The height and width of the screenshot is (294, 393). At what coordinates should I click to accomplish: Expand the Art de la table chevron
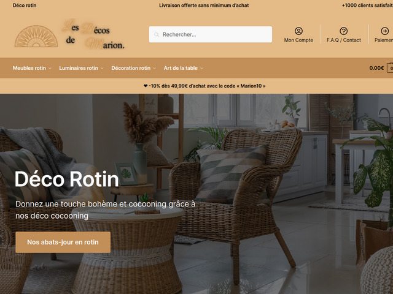click(202, 68)
